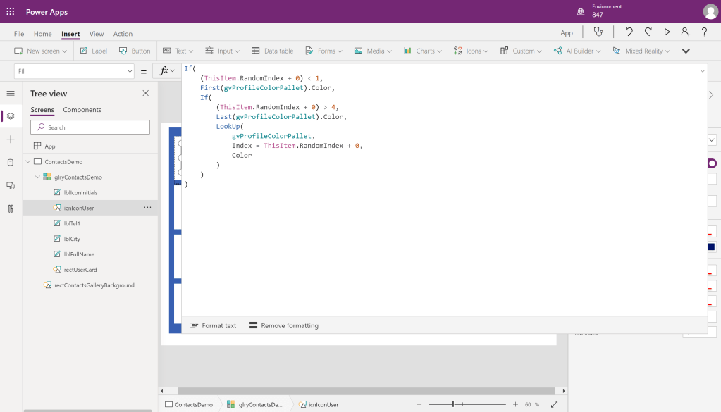This screenshot has width=721, height=412.
Task: Switch to the Components tab
Action: click(x=82, y=110)
